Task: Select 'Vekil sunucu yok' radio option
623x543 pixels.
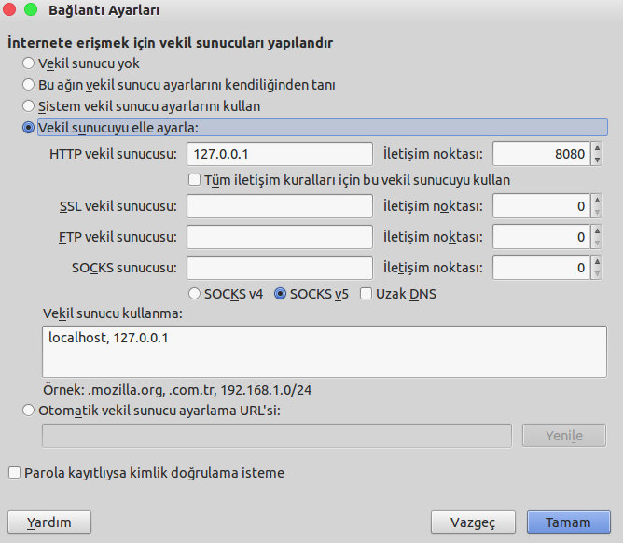Action: coord(28,63)
